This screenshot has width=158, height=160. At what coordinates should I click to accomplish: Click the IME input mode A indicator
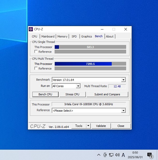[123, 155]
